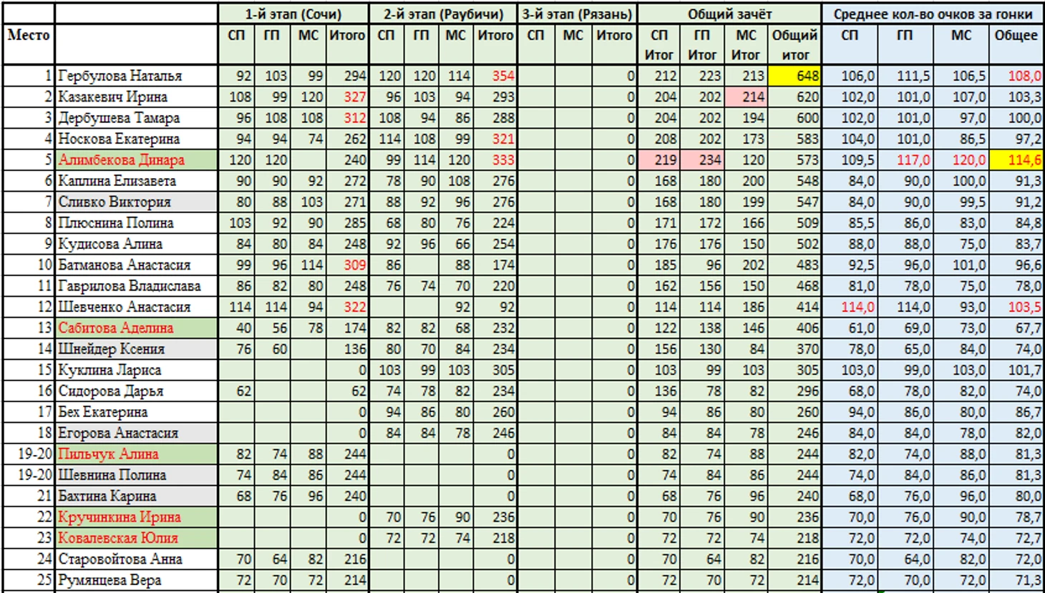Image resolution: width=1045 pixels, height=593 pixels.
Task: Click the pink 214 cell for Казакевич Ирина
Action: [746, 97]
